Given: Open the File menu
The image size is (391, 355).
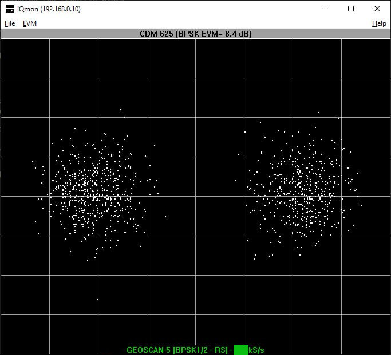Looking at the screenshot, I should (10, 23).
